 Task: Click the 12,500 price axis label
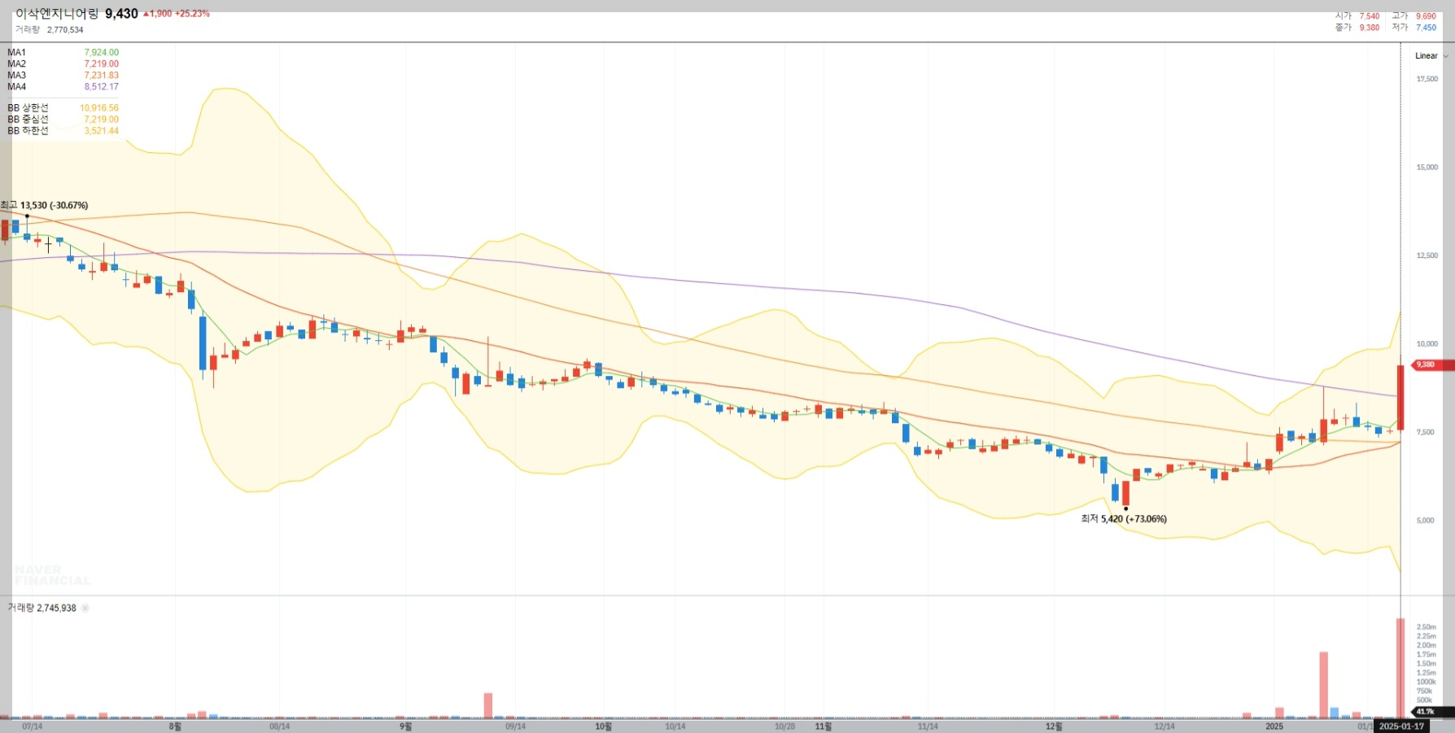(x=1427, y=255)
